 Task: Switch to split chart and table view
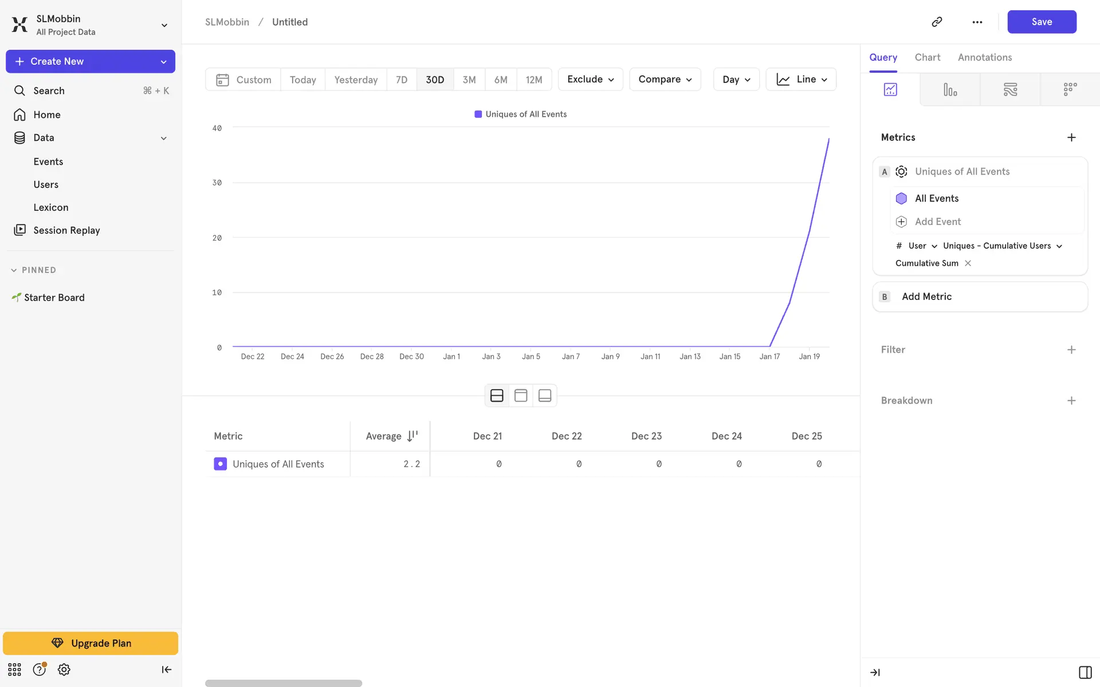(497, 396)
